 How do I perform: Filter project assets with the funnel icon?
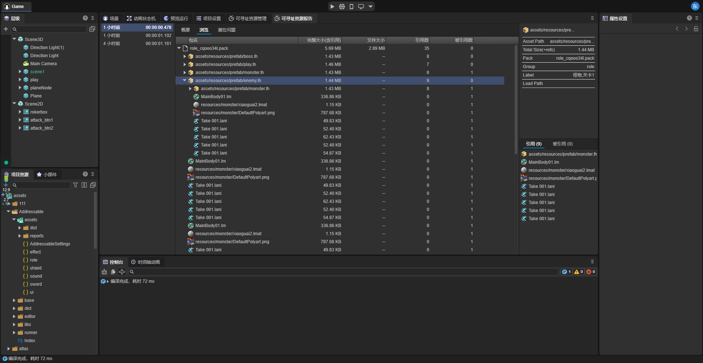pyautogui.click(x=75, y=185)
